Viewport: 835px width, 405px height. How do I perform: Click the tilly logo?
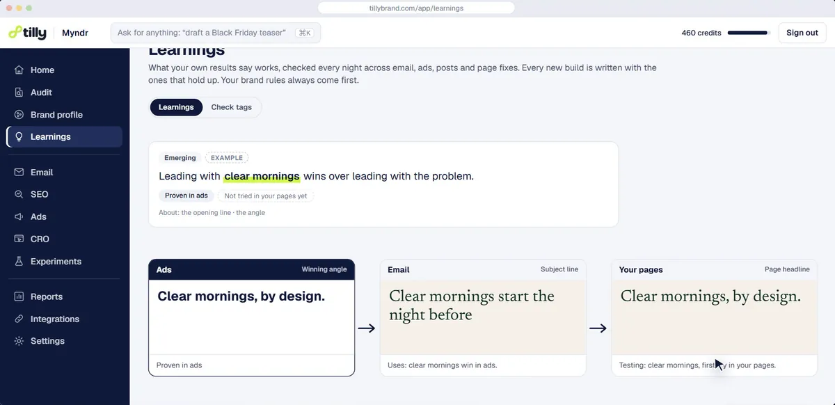[x=29, y=33]
